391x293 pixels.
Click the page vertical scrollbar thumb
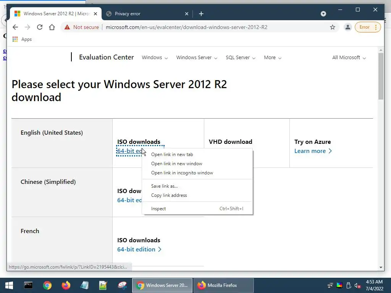381,76
